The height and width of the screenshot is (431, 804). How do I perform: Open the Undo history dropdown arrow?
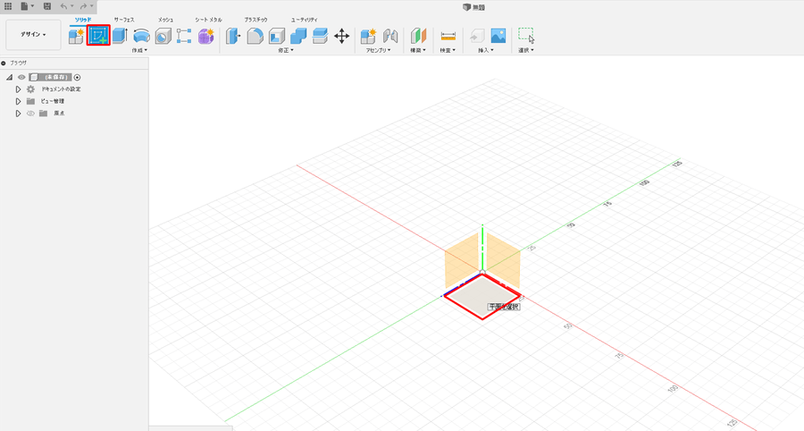(x=71, y=6)
